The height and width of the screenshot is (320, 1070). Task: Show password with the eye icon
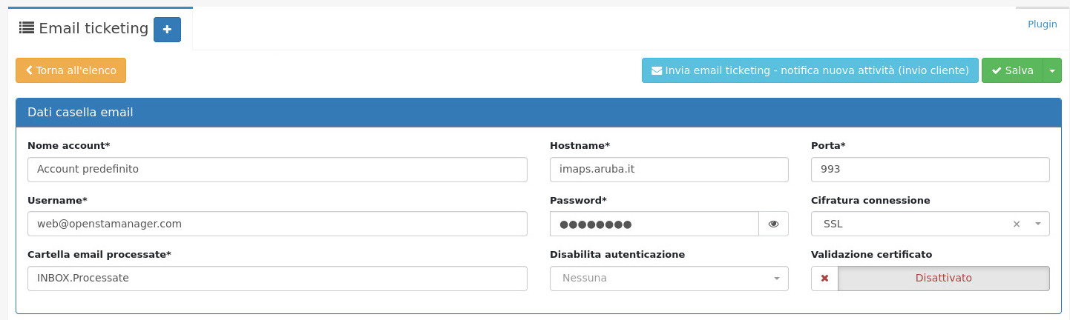coord(773,224)
